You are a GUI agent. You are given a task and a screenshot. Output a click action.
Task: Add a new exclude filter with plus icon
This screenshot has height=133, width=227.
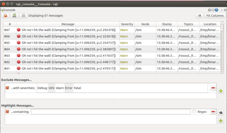click(x=221, y=91)
